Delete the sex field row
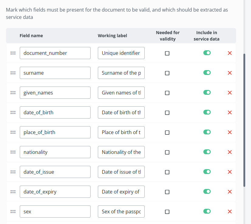 tap(230, 212)
